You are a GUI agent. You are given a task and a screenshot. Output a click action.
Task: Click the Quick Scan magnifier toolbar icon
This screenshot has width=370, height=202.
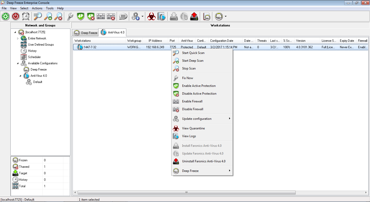pos(38,16)
